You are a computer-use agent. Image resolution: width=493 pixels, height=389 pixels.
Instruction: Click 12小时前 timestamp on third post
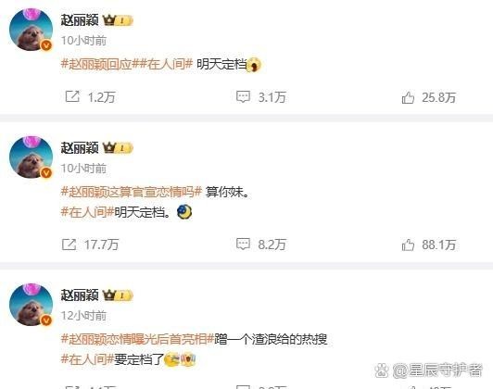pos(83,316)
